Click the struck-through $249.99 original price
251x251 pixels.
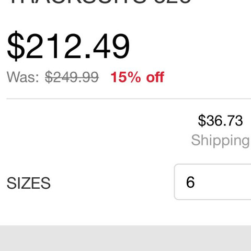(72, 77)
